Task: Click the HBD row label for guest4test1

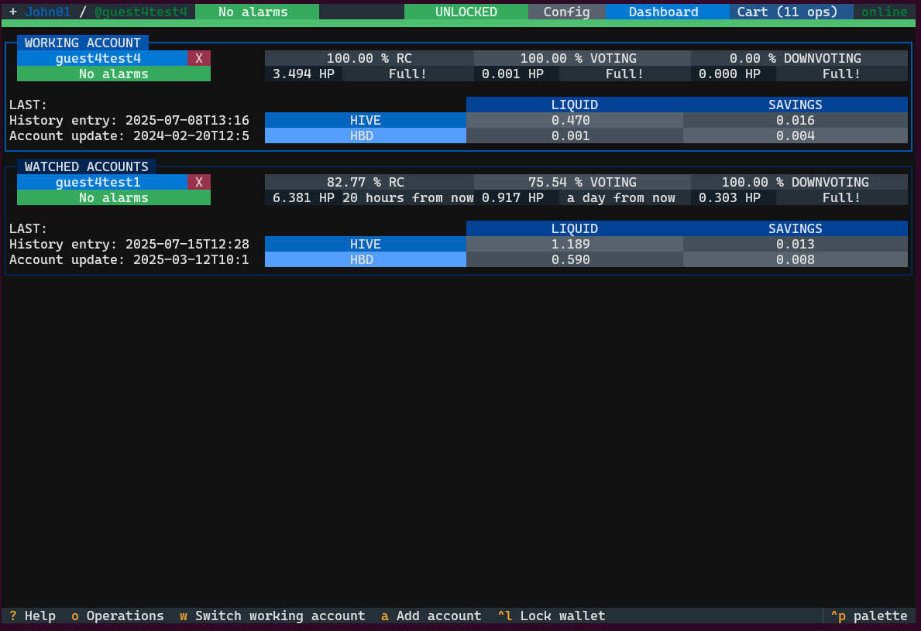Action: pyautogui.click(x=366, y=259)
